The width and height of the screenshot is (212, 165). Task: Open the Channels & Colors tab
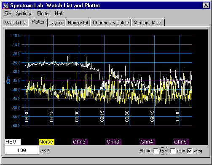111,23
